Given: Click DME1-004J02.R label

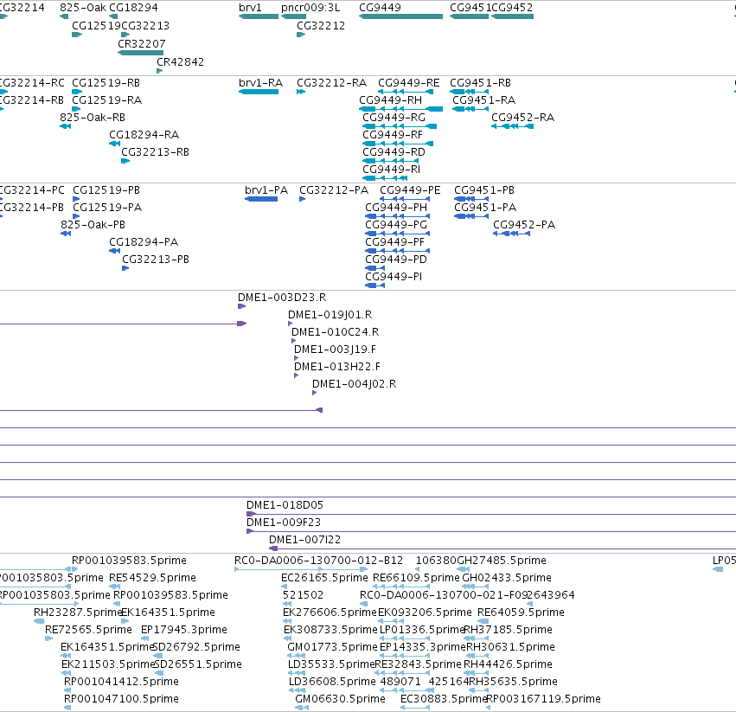Looking at the screenshot, I should [354, 384].
